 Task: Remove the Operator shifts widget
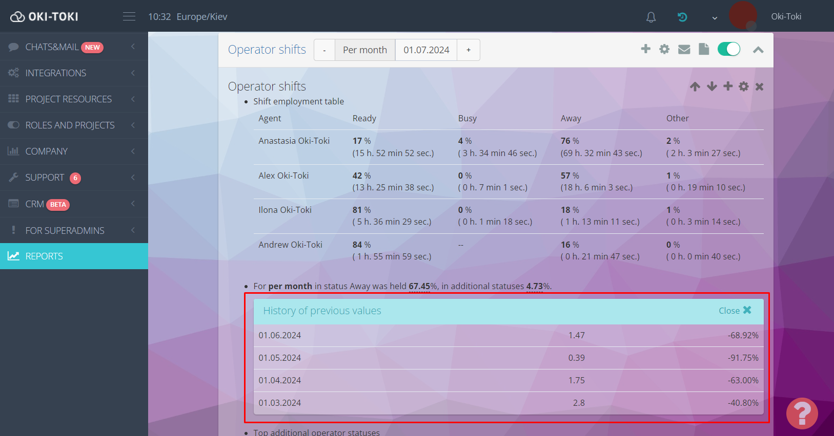click(759, 86)
